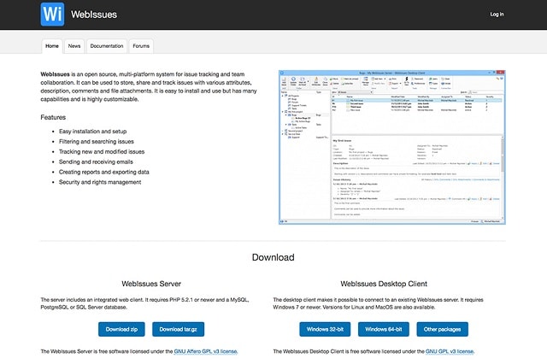Viewport: 547px width, 364px height.
Task: Click the Download zip button
Action: [121, 329]
